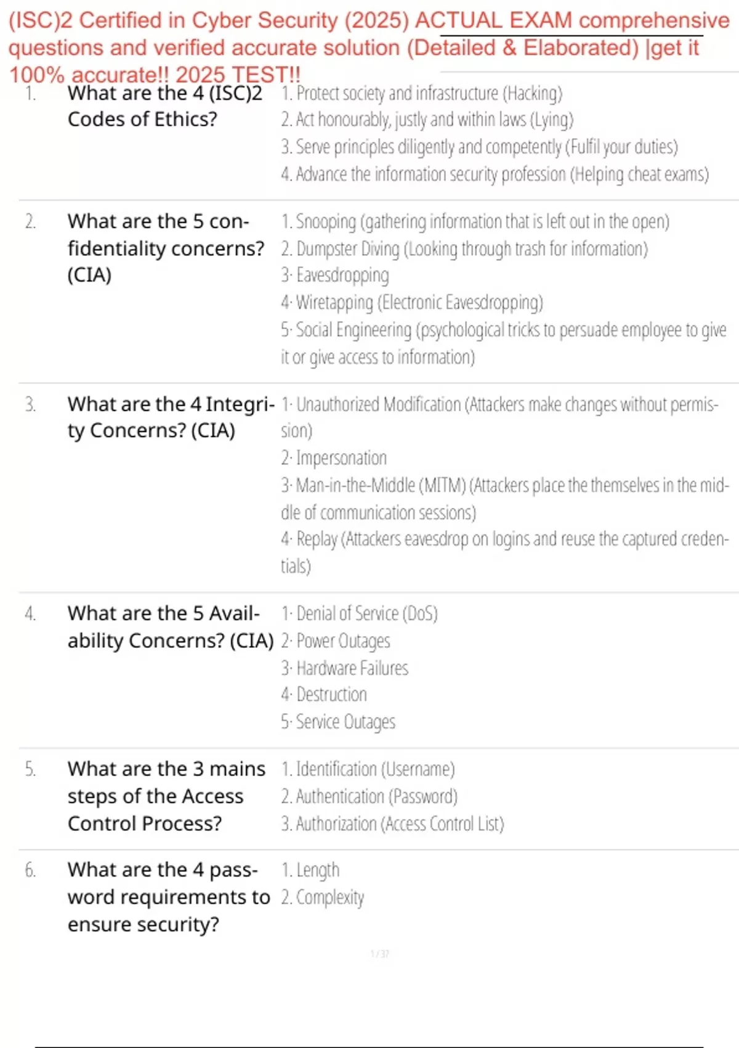Click the answer "Act honourably, justly and within laws"

(x=427, y=120)
